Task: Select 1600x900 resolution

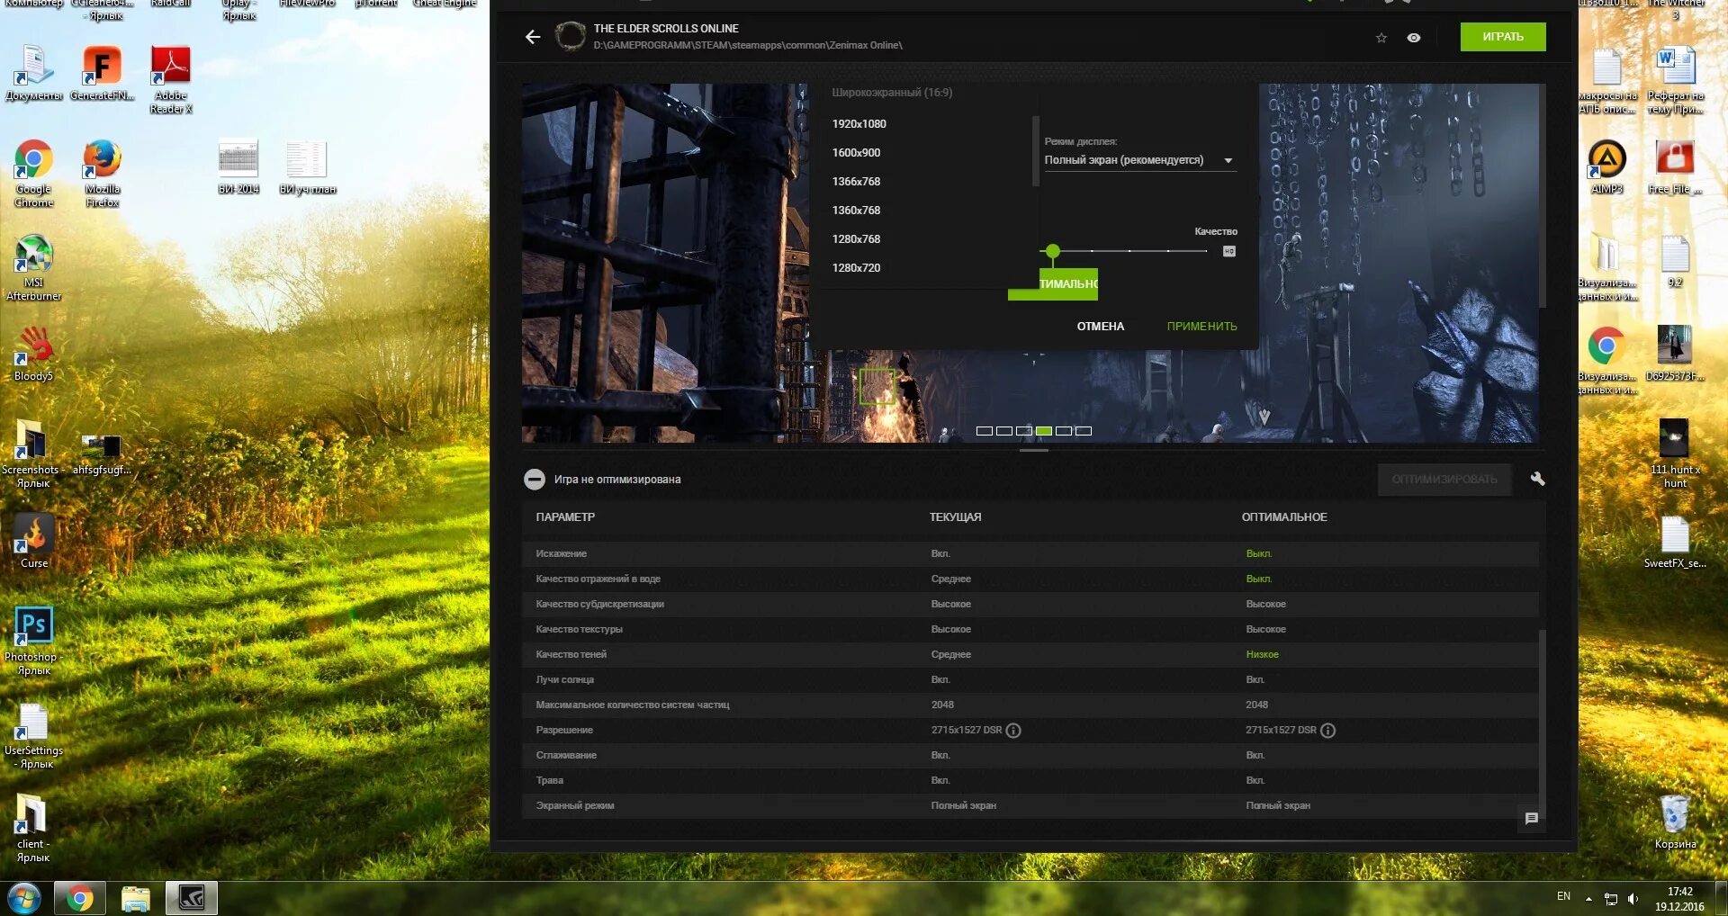Action: click(856, 153)
